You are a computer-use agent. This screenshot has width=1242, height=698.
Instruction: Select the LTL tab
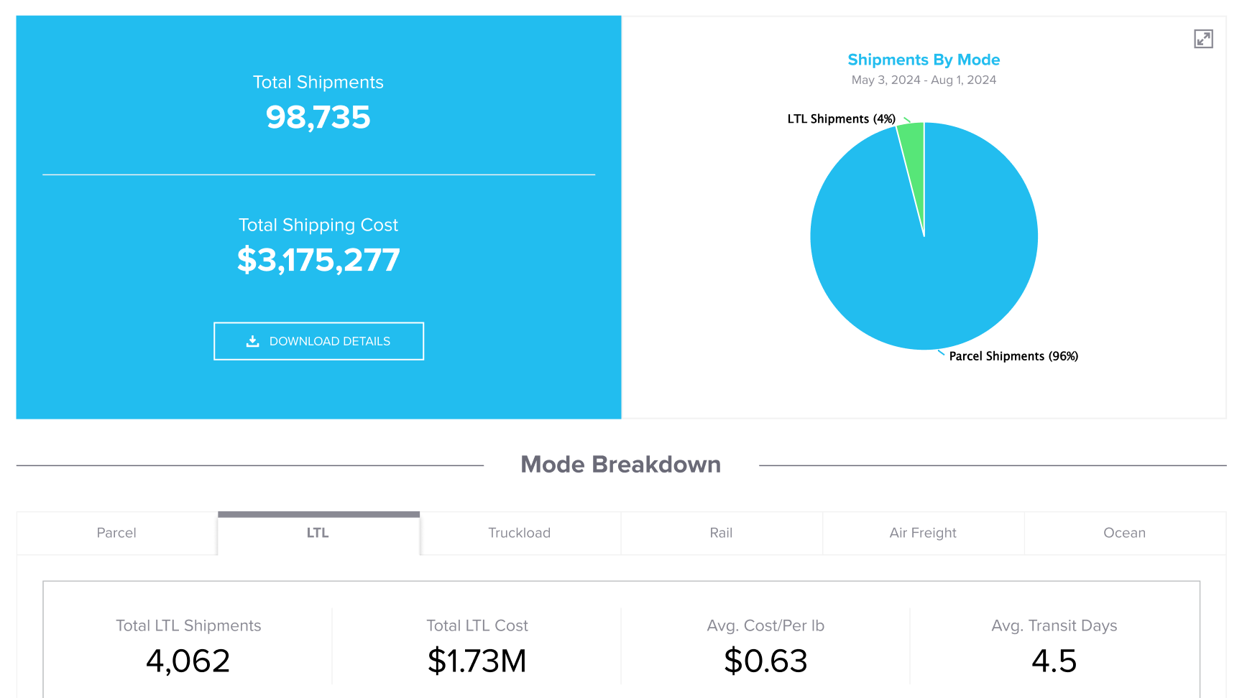click(x=318, y=533)
